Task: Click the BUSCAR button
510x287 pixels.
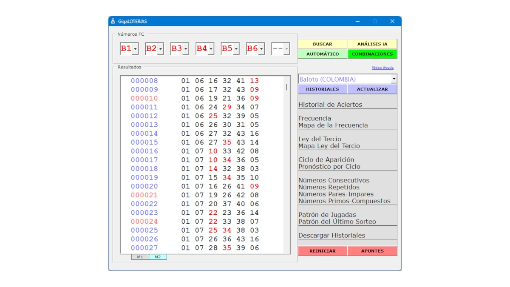Action: click(323, 43)
